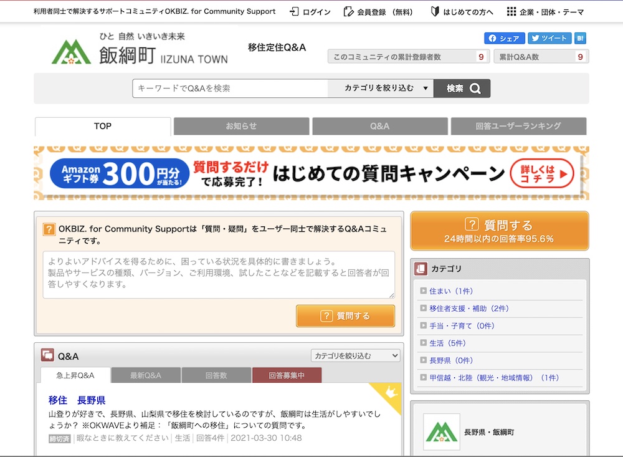Open the Q&A panel category filter dropdown
The image size is (623, 457).
tap(356, 356)
